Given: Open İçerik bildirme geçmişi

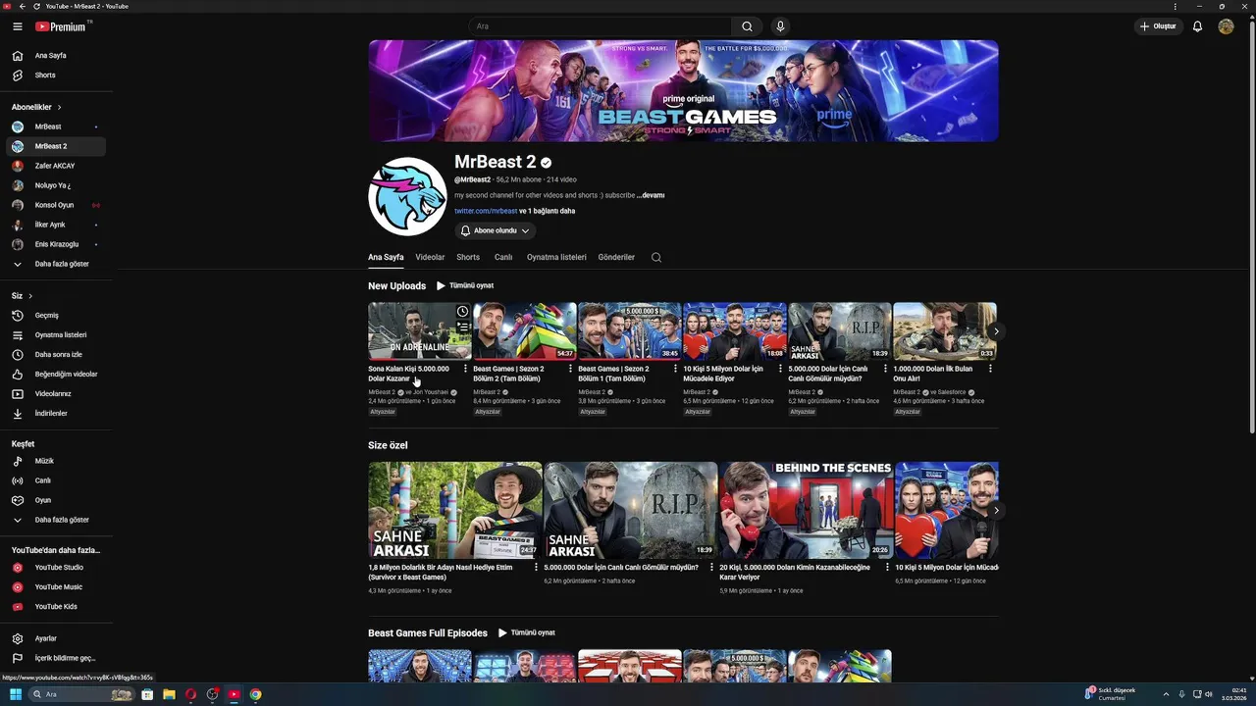Looking at the screenshot, I should coord(56,658).
